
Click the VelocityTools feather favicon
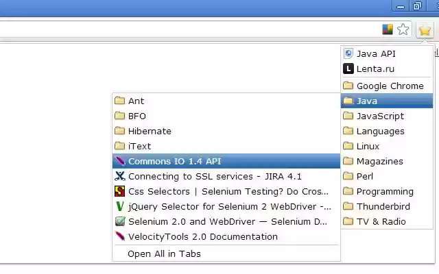(x=120, y=236)
